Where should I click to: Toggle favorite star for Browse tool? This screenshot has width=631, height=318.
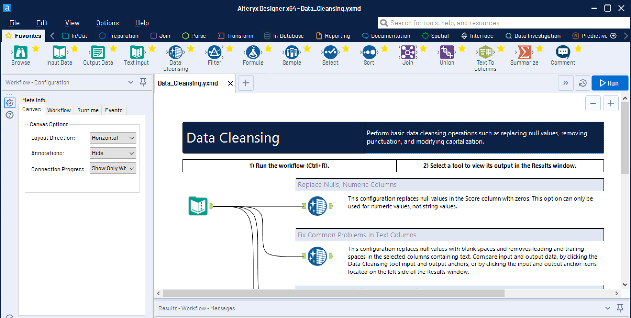[36, 48]
